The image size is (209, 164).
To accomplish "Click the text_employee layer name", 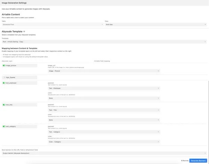I will pos(11,83).
